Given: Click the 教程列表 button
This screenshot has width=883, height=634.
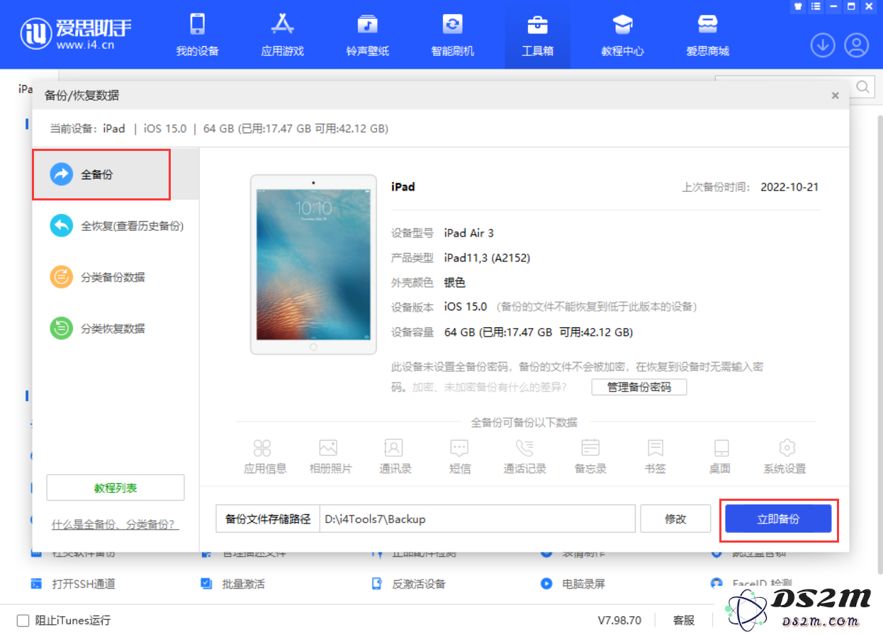Looking at the screenshot, I should pyautogui.click(x=116, y=488).
